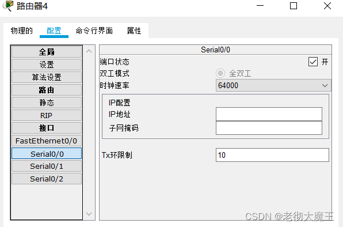This screenshot has width=343, height=227.
Task: Open the 配置 tab
Action: click(54, 31)
